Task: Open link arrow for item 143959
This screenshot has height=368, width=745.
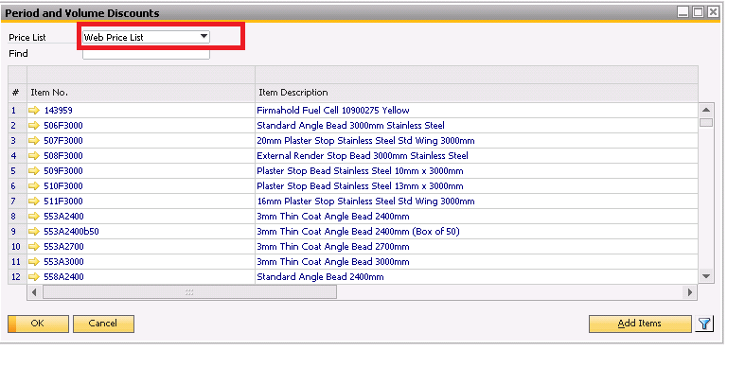Action: [34, 111]
